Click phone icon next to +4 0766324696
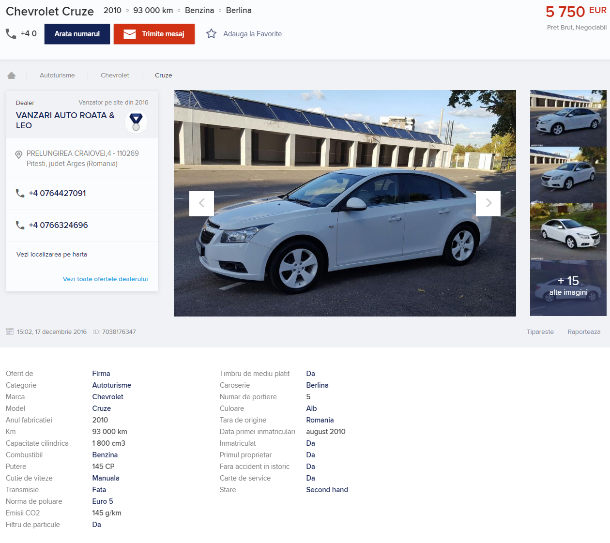This screenshot has height=543, width=610. (20, 225)
